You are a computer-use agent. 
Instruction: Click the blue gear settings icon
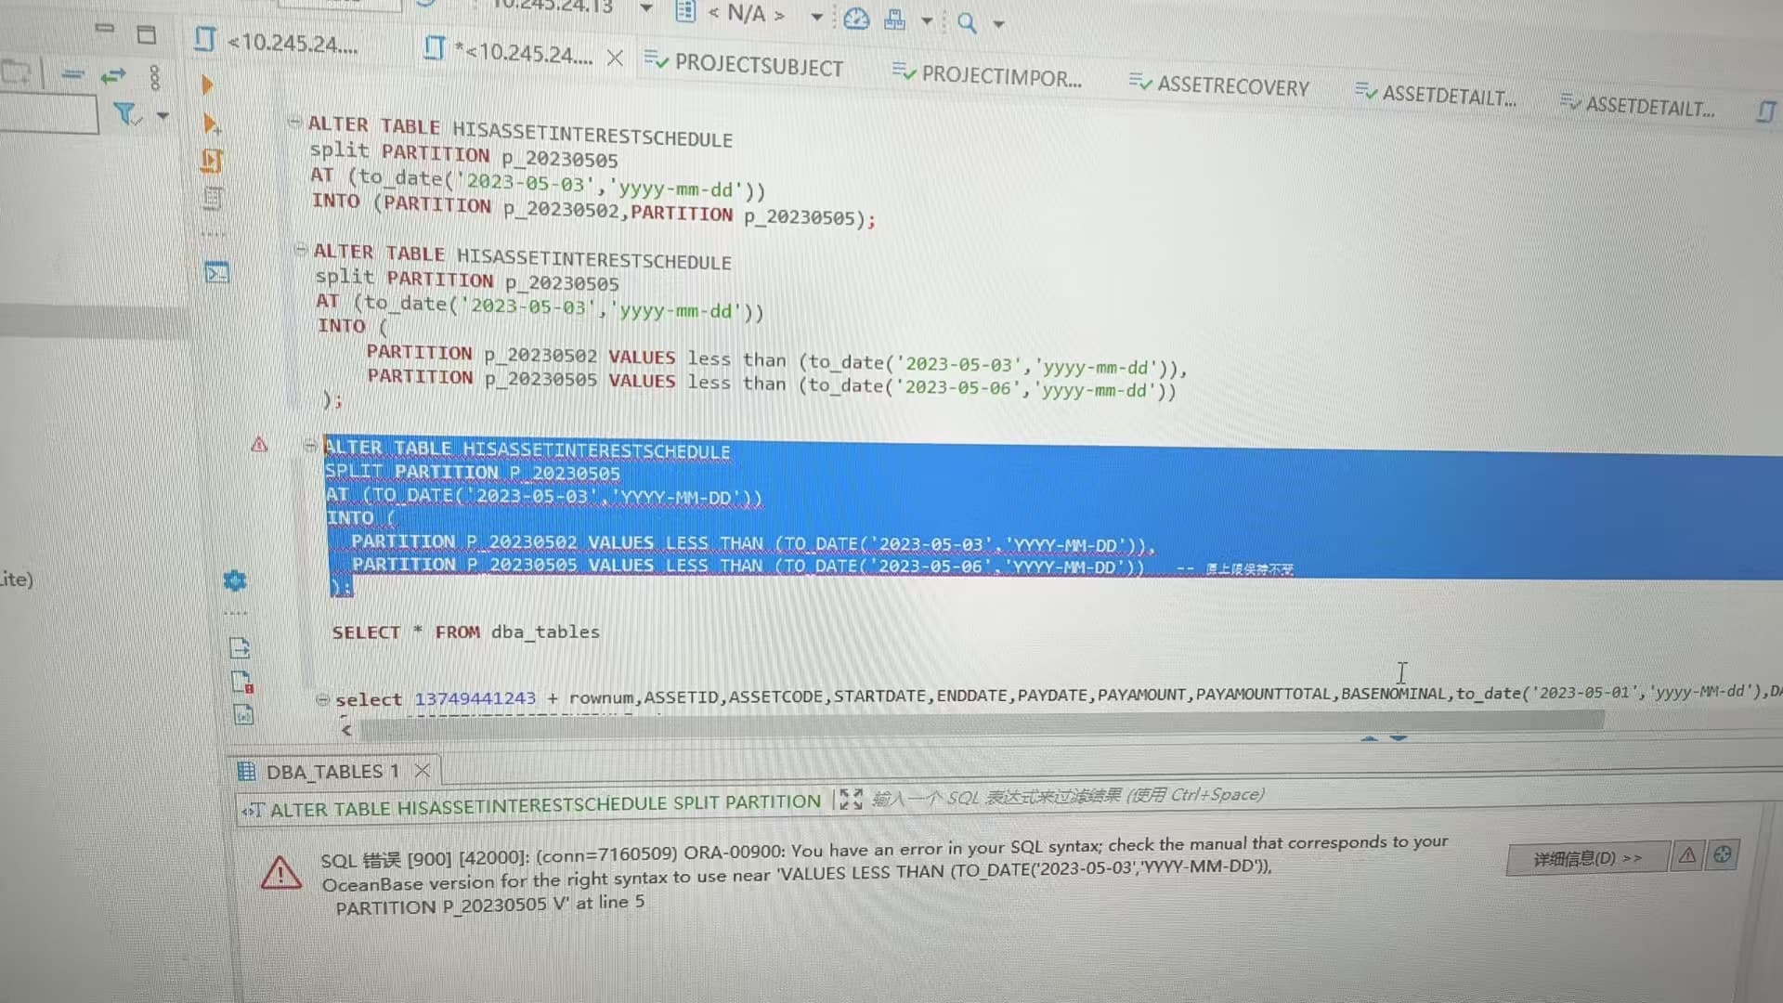pos(235,580)
